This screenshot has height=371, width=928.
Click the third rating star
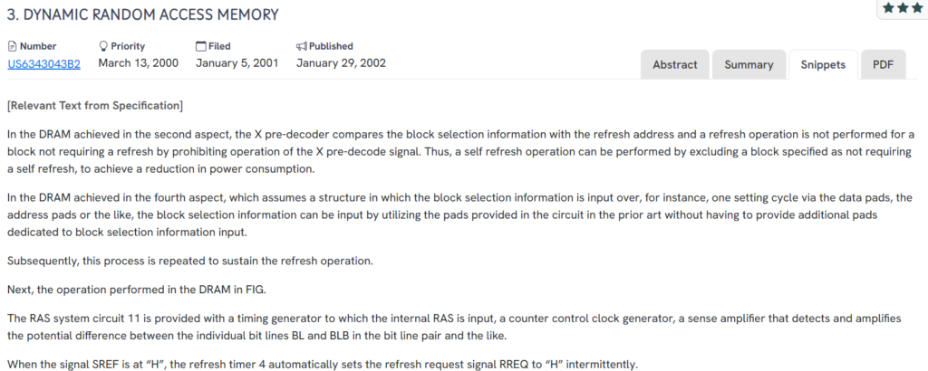click(x=917, y=8)
